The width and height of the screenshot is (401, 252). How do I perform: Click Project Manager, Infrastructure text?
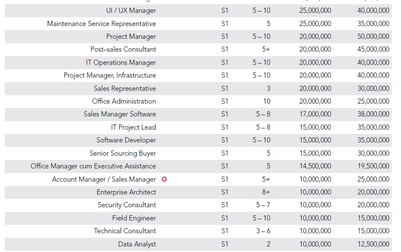pos(110,75)
